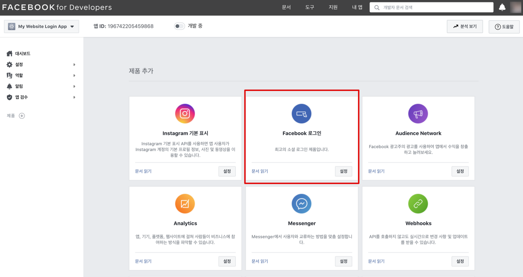Screen dimensions: 523x277
Task: Click the 제품 추가 heading
Action: tap(141, 71)
